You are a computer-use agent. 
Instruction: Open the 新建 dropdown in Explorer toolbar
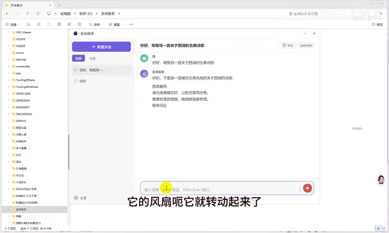tap(12, 24)
